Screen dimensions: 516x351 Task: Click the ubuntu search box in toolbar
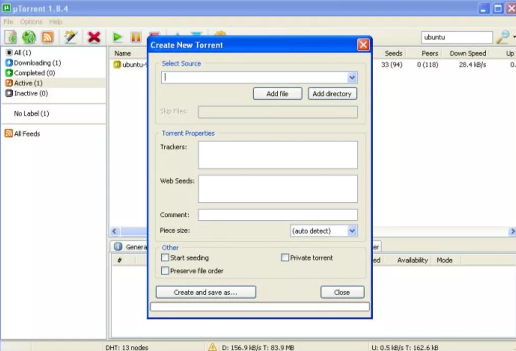457,37
